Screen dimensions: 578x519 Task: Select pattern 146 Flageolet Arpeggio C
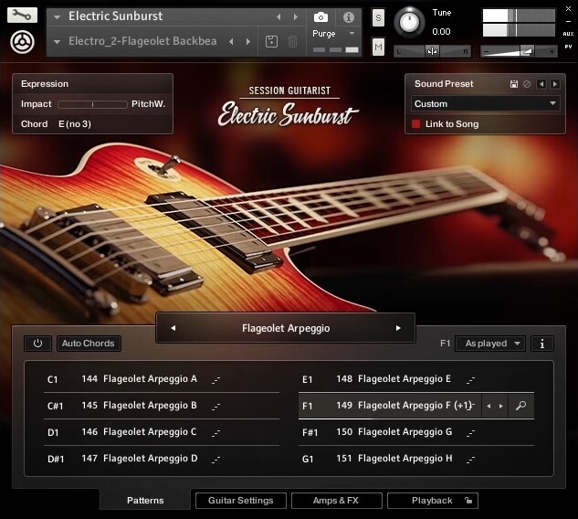162,432
